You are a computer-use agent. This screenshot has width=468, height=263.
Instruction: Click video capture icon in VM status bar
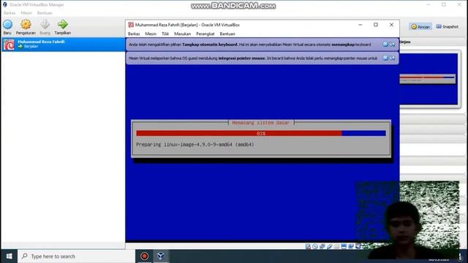tap(351, 246)
